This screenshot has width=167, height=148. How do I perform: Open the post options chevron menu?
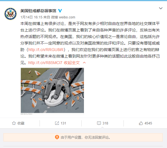pyautogui.click(x=161, y=8)
